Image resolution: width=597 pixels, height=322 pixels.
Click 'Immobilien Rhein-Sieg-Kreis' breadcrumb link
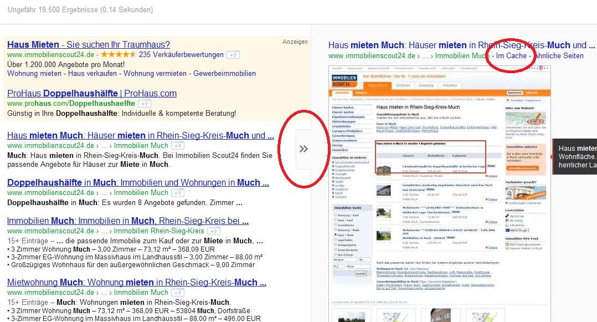tap(159, 231)
